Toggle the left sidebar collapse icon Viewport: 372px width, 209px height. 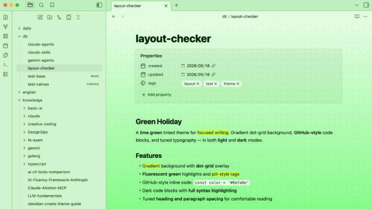coord(99,5)
